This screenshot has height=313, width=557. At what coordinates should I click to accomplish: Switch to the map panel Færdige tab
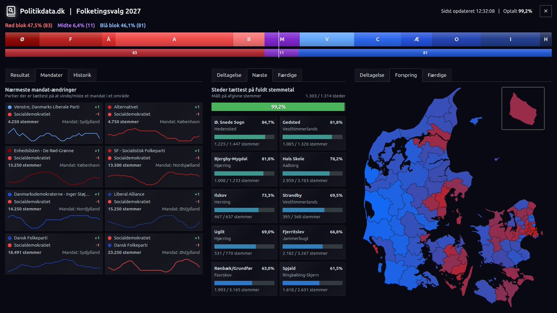(x=437, y=75)
